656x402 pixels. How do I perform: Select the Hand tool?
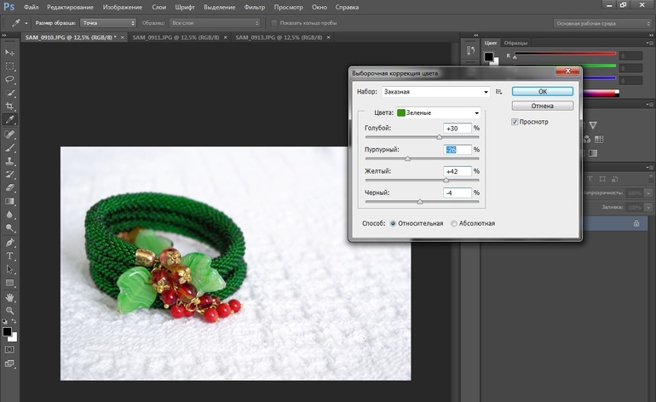10,297
